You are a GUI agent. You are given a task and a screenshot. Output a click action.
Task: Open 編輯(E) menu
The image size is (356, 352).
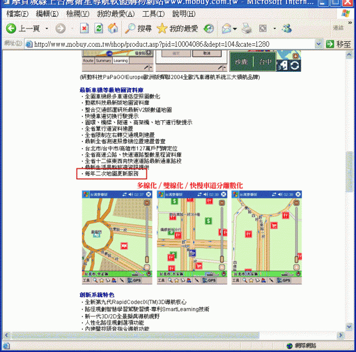tap(47, 14)
